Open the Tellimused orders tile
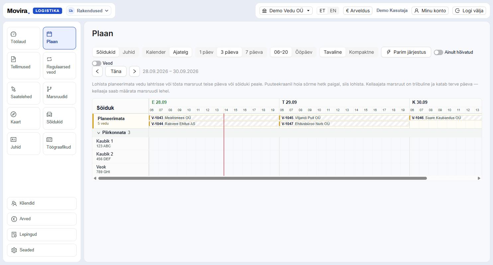 point(24,66)
